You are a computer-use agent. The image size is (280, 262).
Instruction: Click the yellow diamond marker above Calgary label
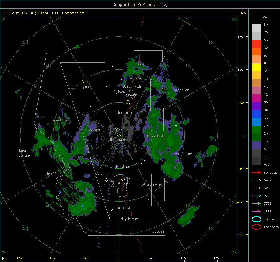pos(123,179)
